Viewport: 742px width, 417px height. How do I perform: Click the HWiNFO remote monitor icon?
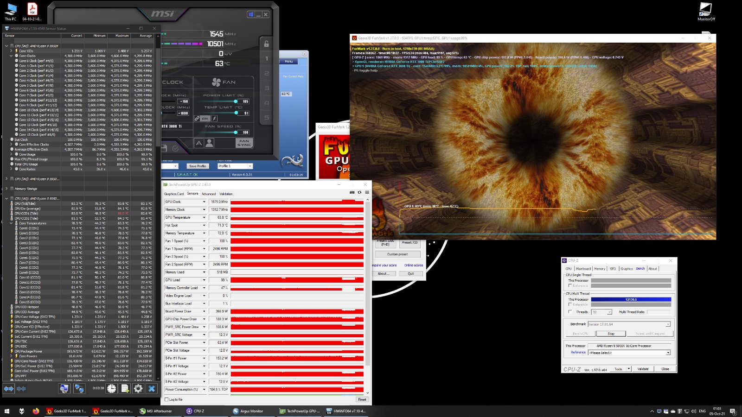64,389
